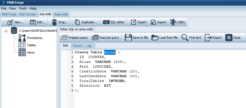
Task: Click the Find text magnifier icon
Action: 185,38
